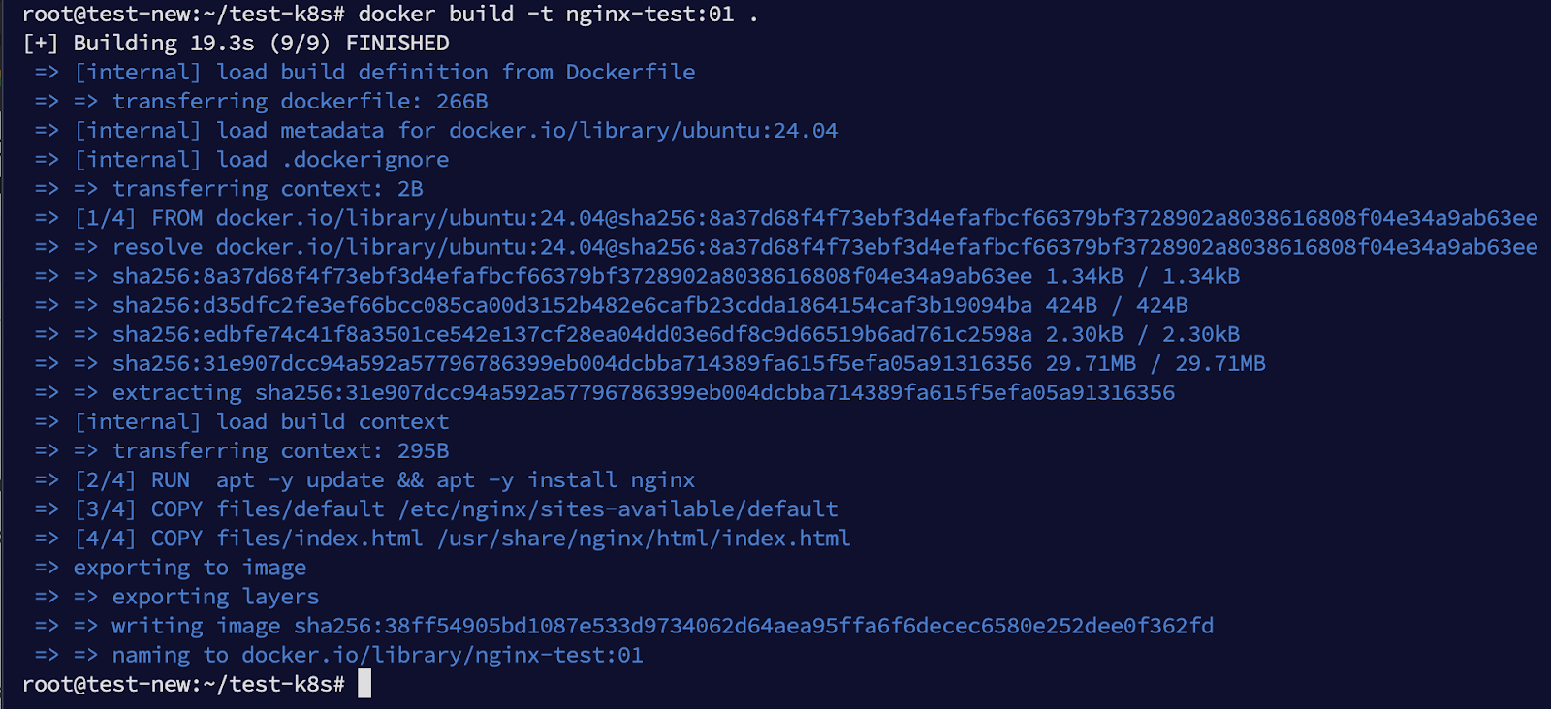Viewport: 1551px width, 709px height.
Task: Click the "[4/4] COPY files/index.html" step
Action: (462, 538)
